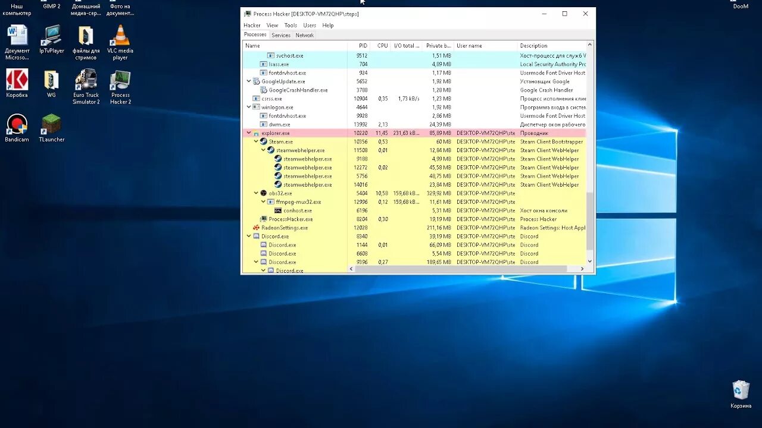762x428 pixels.
Task: Select the Processes tab
Action: 255,34
